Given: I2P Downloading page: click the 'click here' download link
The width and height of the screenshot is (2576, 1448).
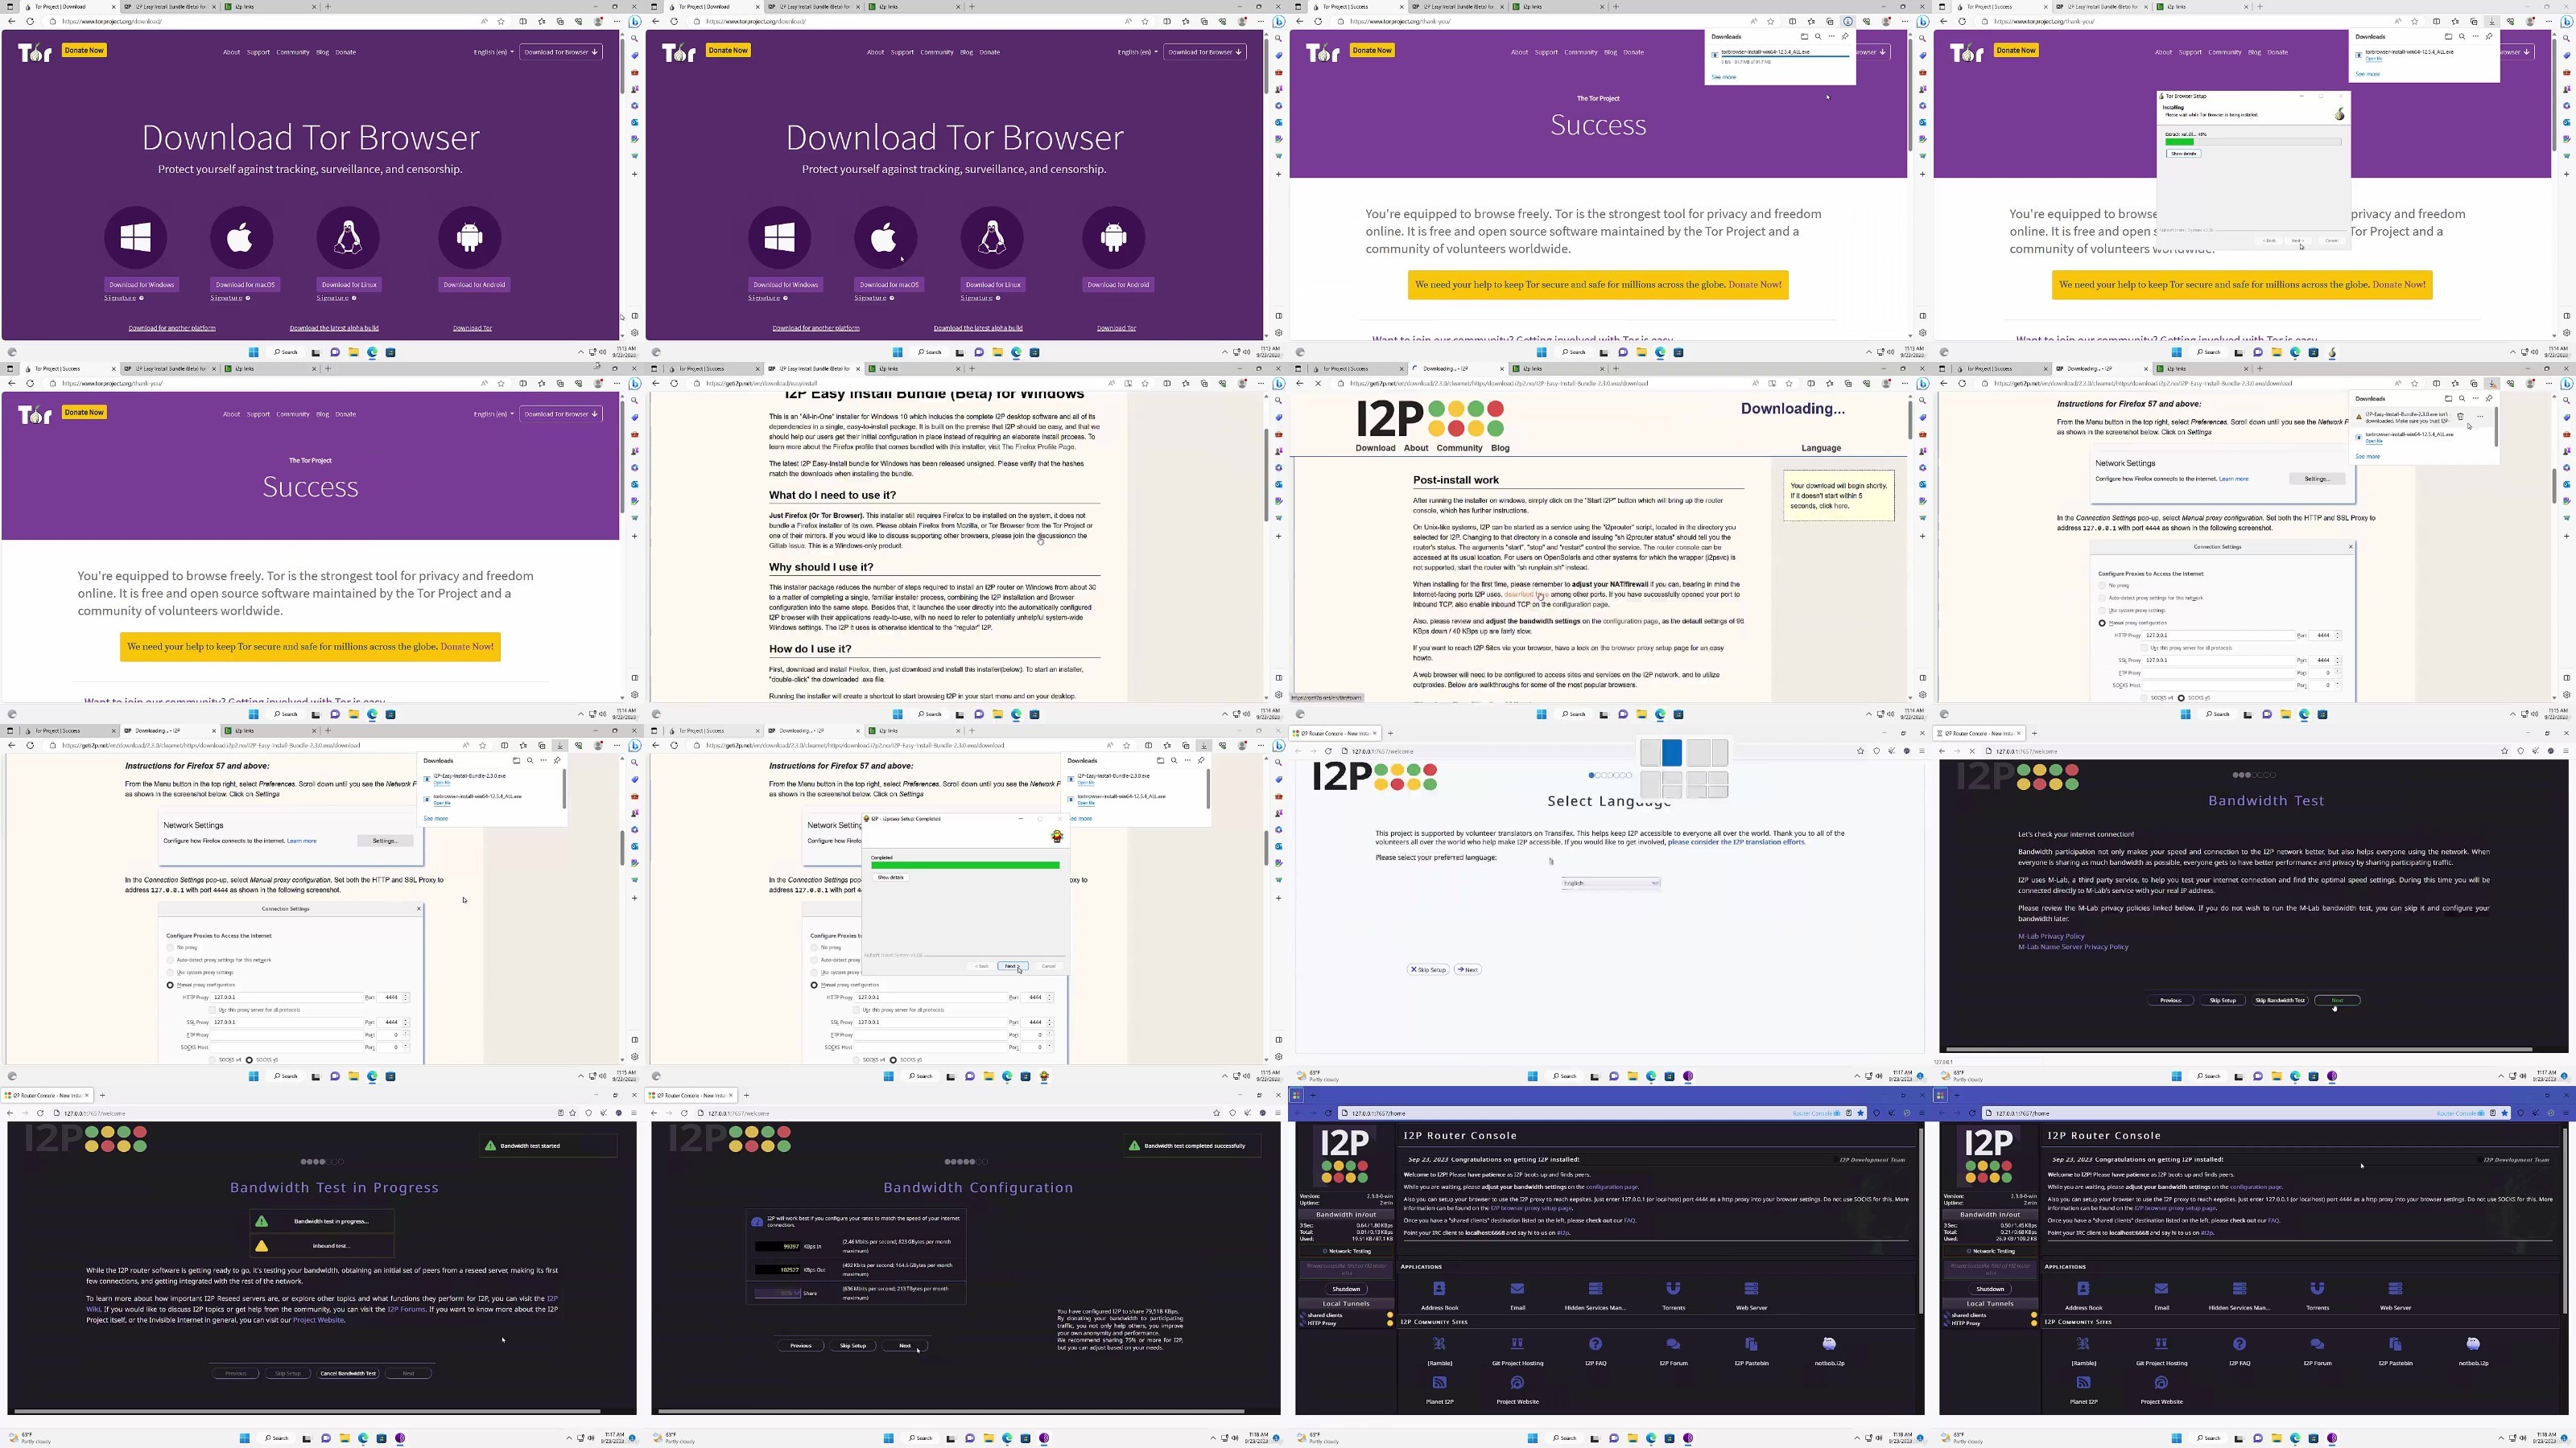Looking at the screenshot, I should click(1834, 506).
